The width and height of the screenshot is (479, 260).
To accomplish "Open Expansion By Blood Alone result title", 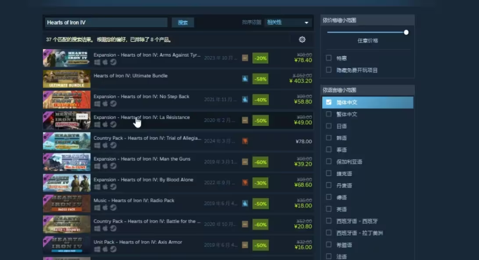I will [x=143, y=180].
